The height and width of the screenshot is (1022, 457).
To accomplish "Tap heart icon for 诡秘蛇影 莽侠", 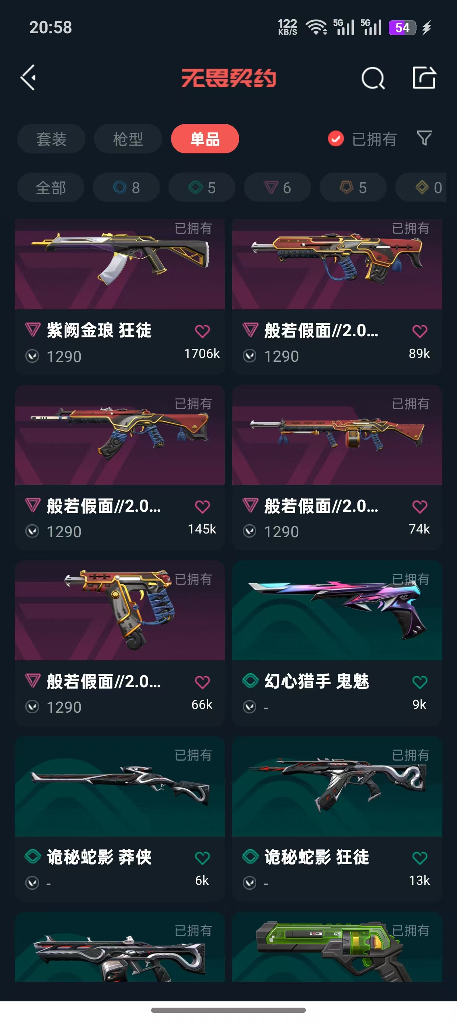I will coord(202,858).
